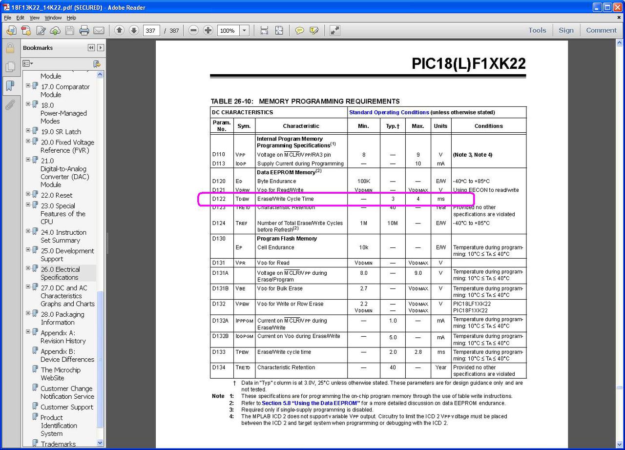Viewport: 625px width, 450px height.
Task: Open the Attachments paperclip panel
Action: [10, 105]
